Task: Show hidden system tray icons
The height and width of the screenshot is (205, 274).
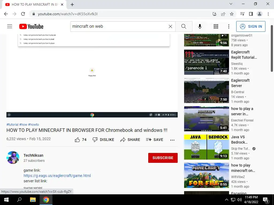Action: (226, 200)
